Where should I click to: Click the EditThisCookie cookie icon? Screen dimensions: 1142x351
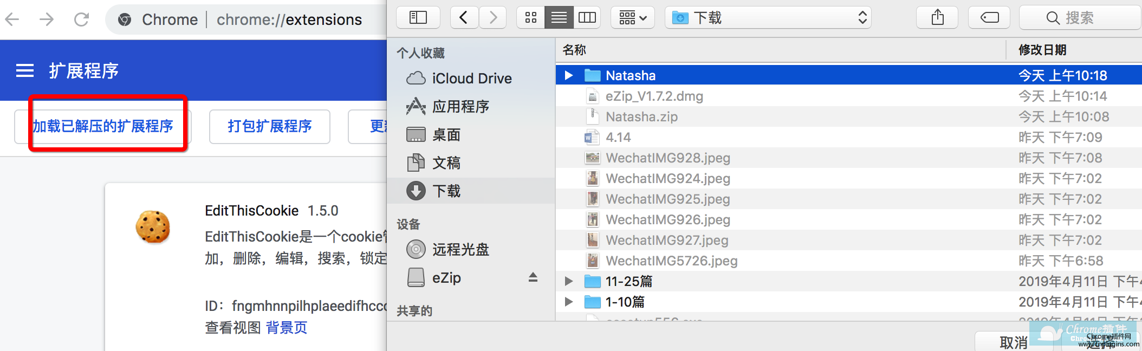tap(153, 226)
